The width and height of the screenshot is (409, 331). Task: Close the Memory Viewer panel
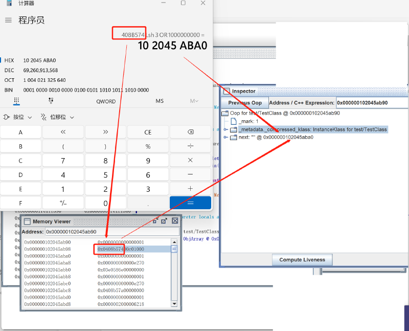(x=175, y=221)
